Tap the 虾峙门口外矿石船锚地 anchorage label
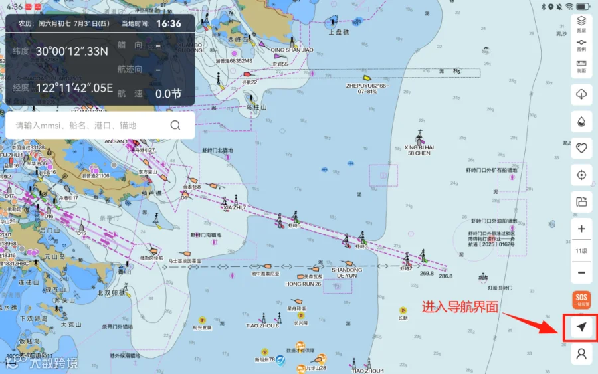Image resolution: width=598 pixels, height=374 pixels. pyautogui.click(x=492, y=171)
